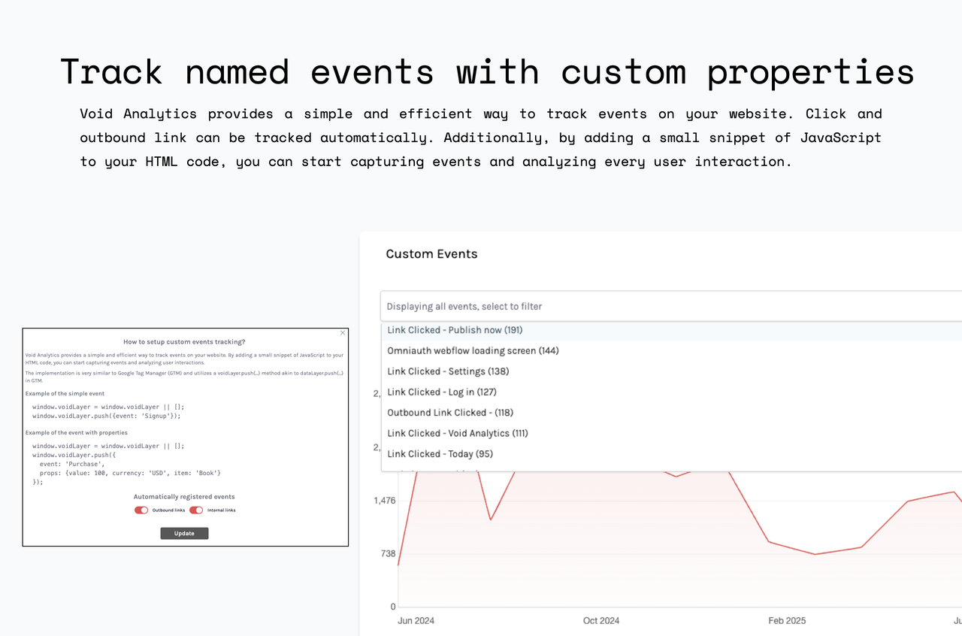Click the 1,476 y-axis value
Screen dimensions: 962x636
[x=385, y=501]
